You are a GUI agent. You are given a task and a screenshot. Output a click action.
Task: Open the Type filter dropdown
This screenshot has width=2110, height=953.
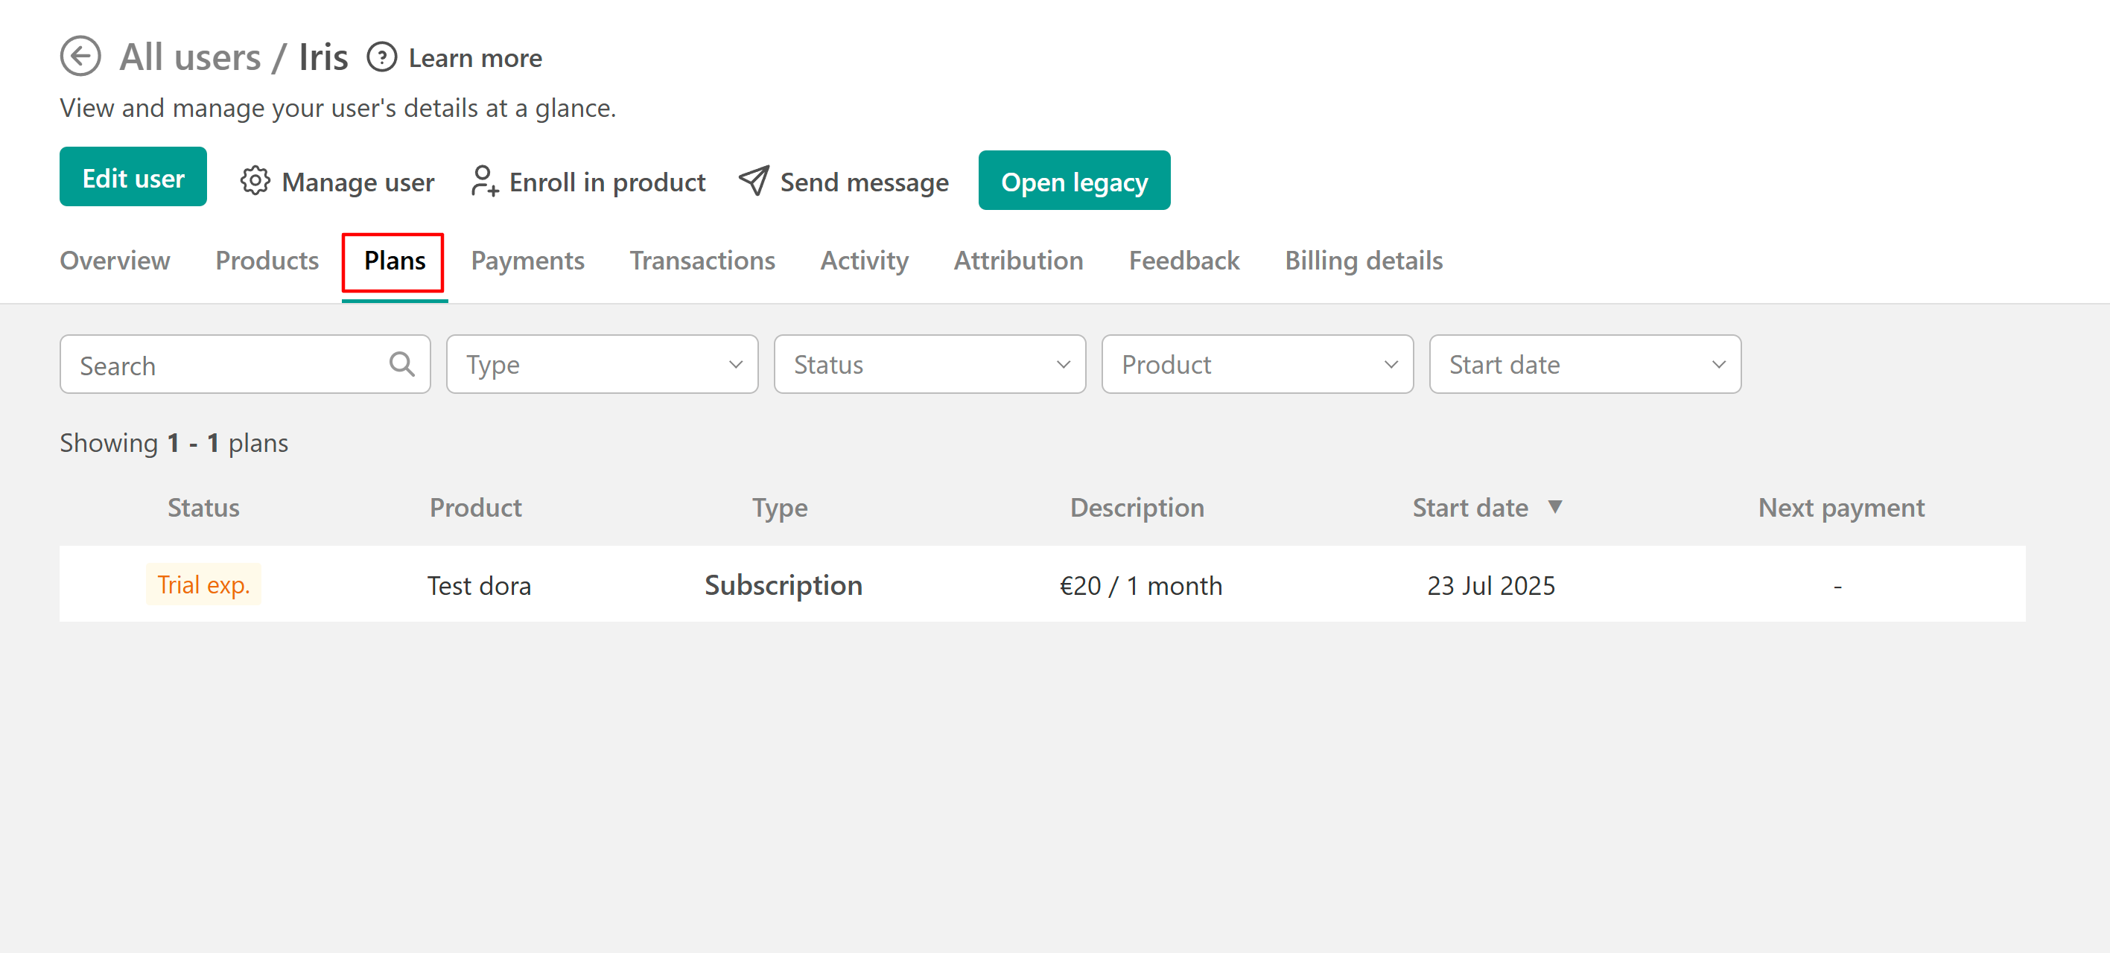click(x=602, y=364)
